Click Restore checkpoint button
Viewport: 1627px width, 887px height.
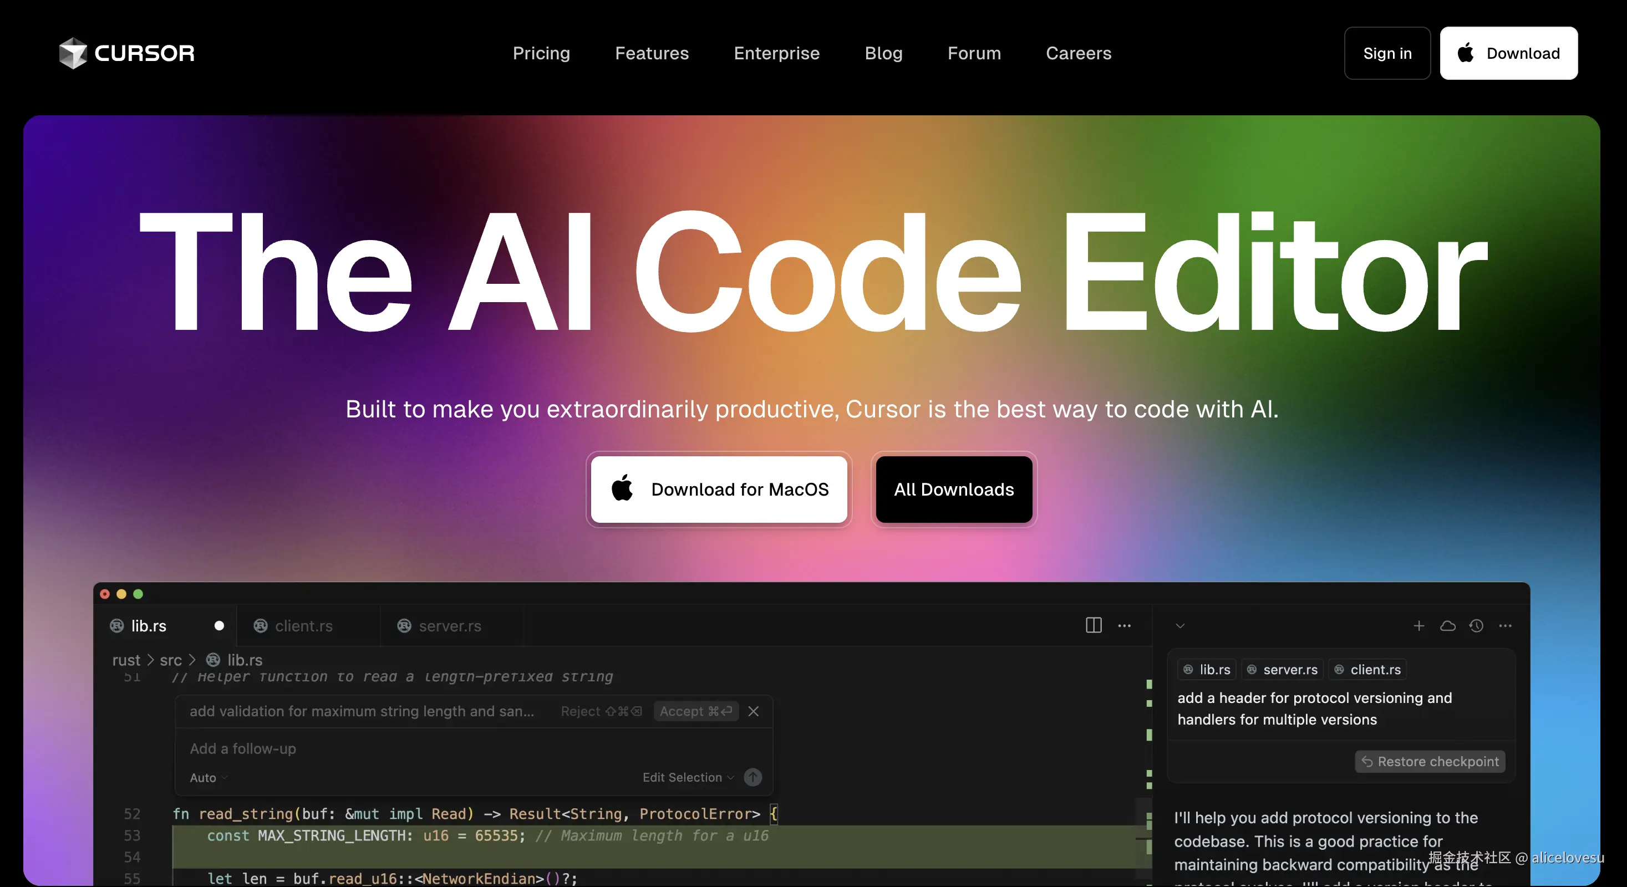tap(1430, 761)
